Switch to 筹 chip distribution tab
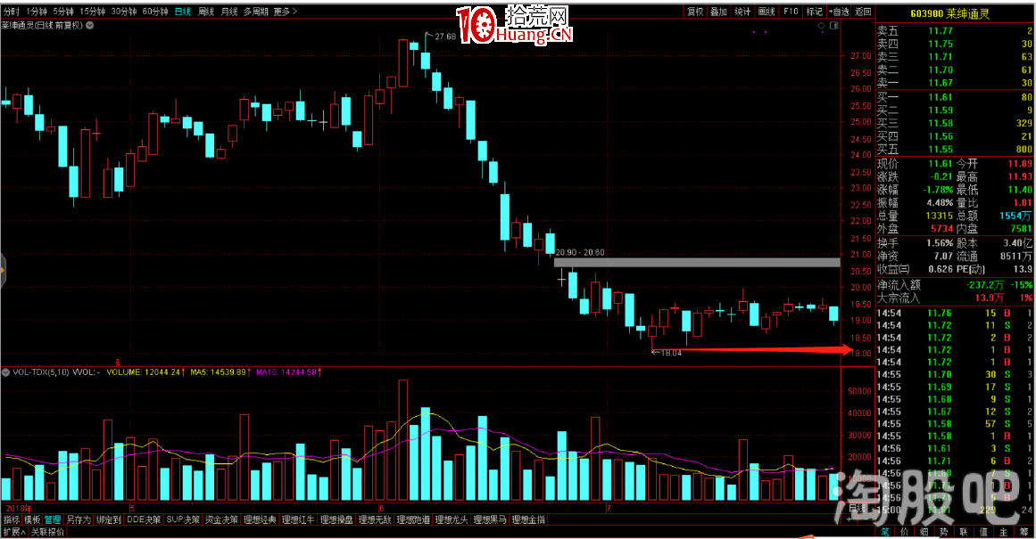Image resolution: width=1036 pixels, height=539 pixels. [1024, 532]
